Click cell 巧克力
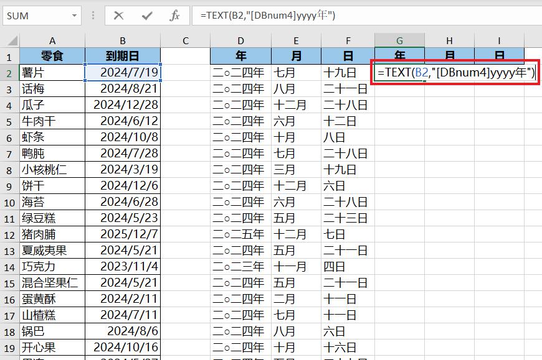 [x=52, y=267]
